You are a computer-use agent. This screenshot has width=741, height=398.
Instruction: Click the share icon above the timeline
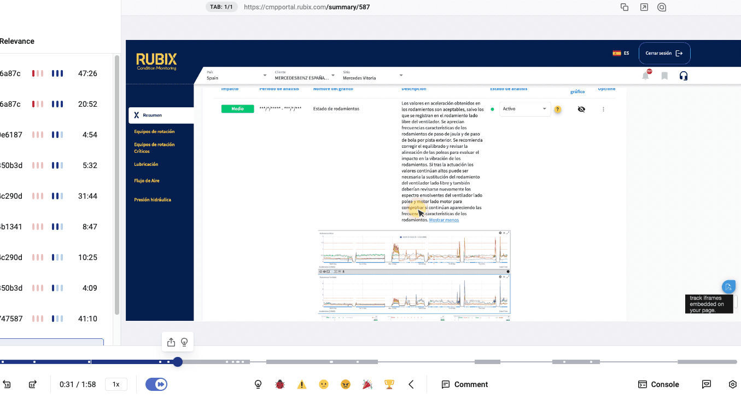tap(171, 342)
